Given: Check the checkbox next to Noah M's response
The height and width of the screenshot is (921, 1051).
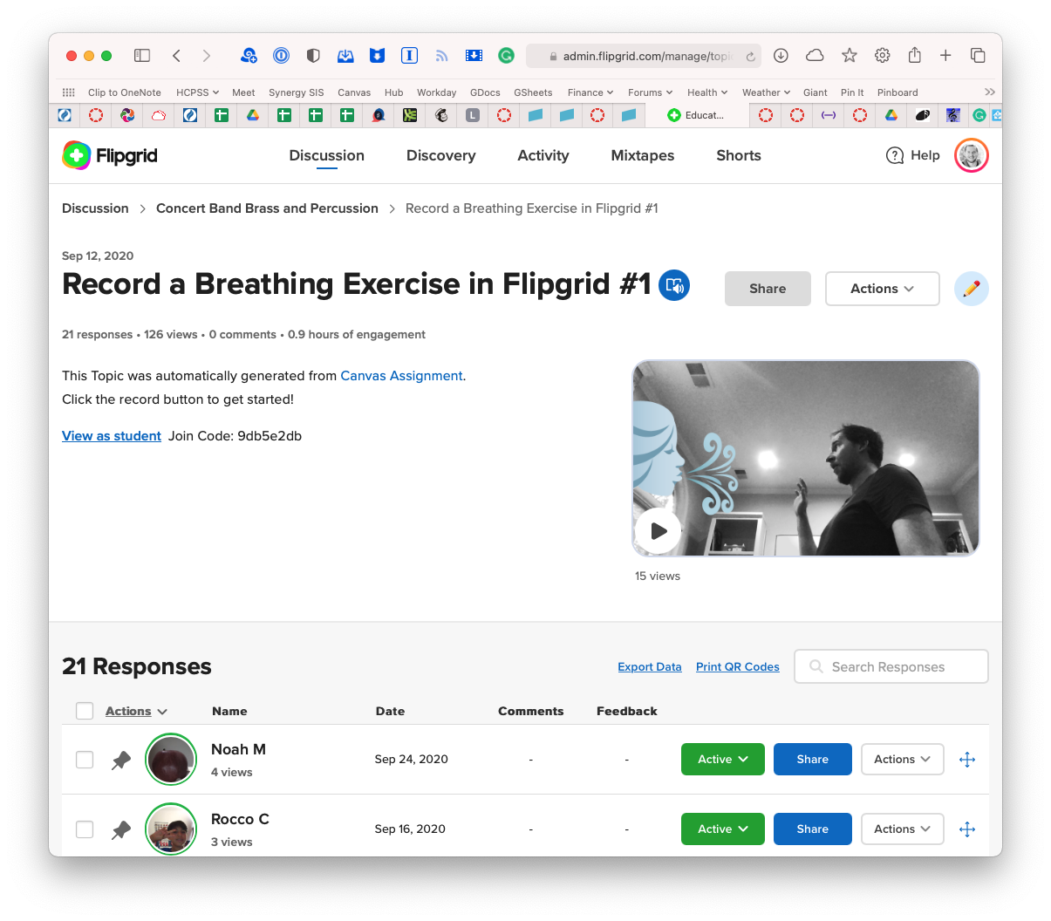Looking at the screenshot, I should [85, 759].
